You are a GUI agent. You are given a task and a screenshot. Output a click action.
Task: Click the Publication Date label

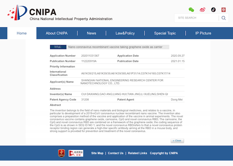[x=128, y=61]
